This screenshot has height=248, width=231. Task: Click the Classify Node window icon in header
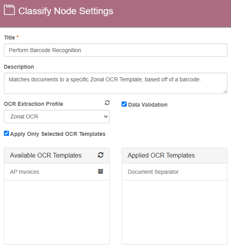9,10
